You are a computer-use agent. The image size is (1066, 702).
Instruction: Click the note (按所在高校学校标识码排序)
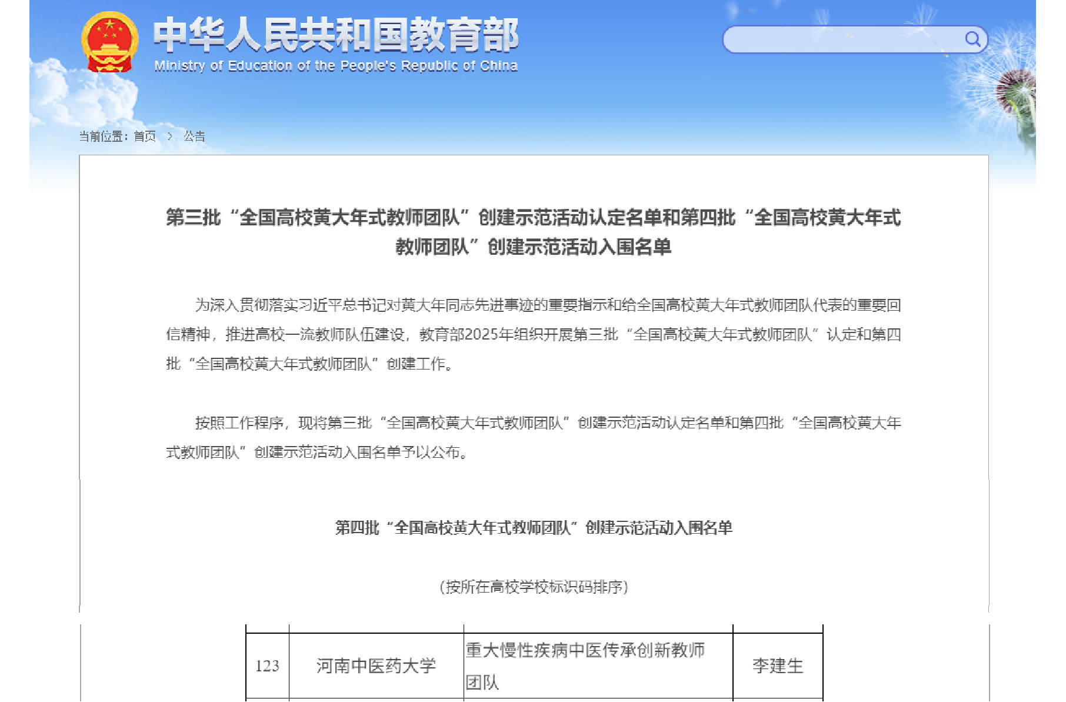[533, 587]
